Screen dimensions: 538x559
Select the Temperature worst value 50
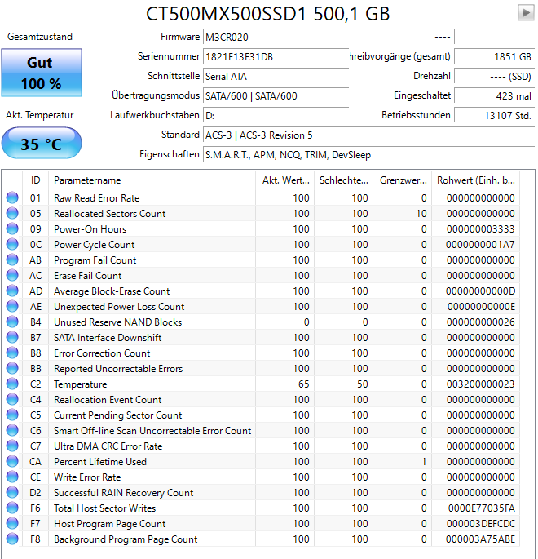[363, 384]
